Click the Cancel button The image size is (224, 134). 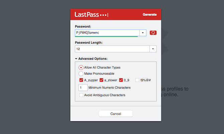click(116, 114)
